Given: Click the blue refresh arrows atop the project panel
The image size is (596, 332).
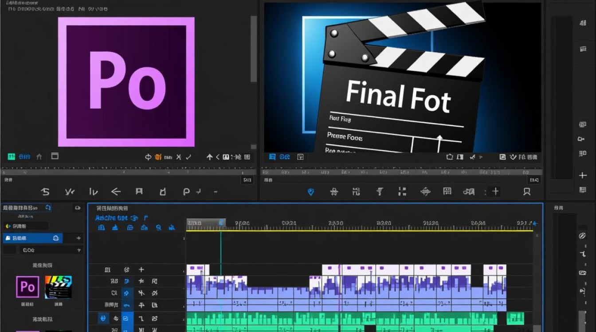Looking at the screenshot, I should tap(48, 207).
